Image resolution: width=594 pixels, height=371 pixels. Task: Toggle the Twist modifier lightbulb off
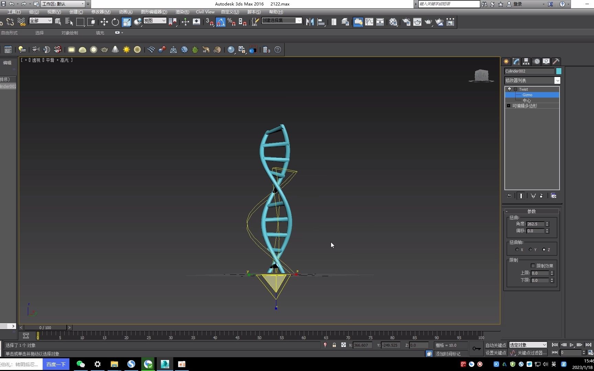509,89
